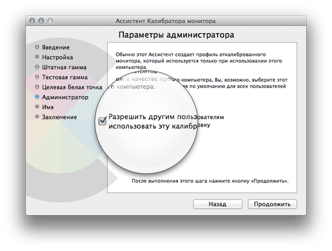Select the bullet next to Имя
The width and height of the screenshot is (332, 251).
click(37, 107)
